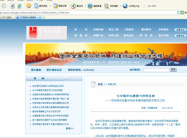The width and height of the screenshot is (187, 138).
Task: Click the 收藏本站 bookmark site button
Action: 180,30
